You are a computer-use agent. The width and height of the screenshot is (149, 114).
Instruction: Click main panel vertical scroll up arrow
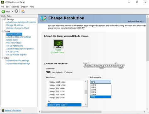(147, 16)
